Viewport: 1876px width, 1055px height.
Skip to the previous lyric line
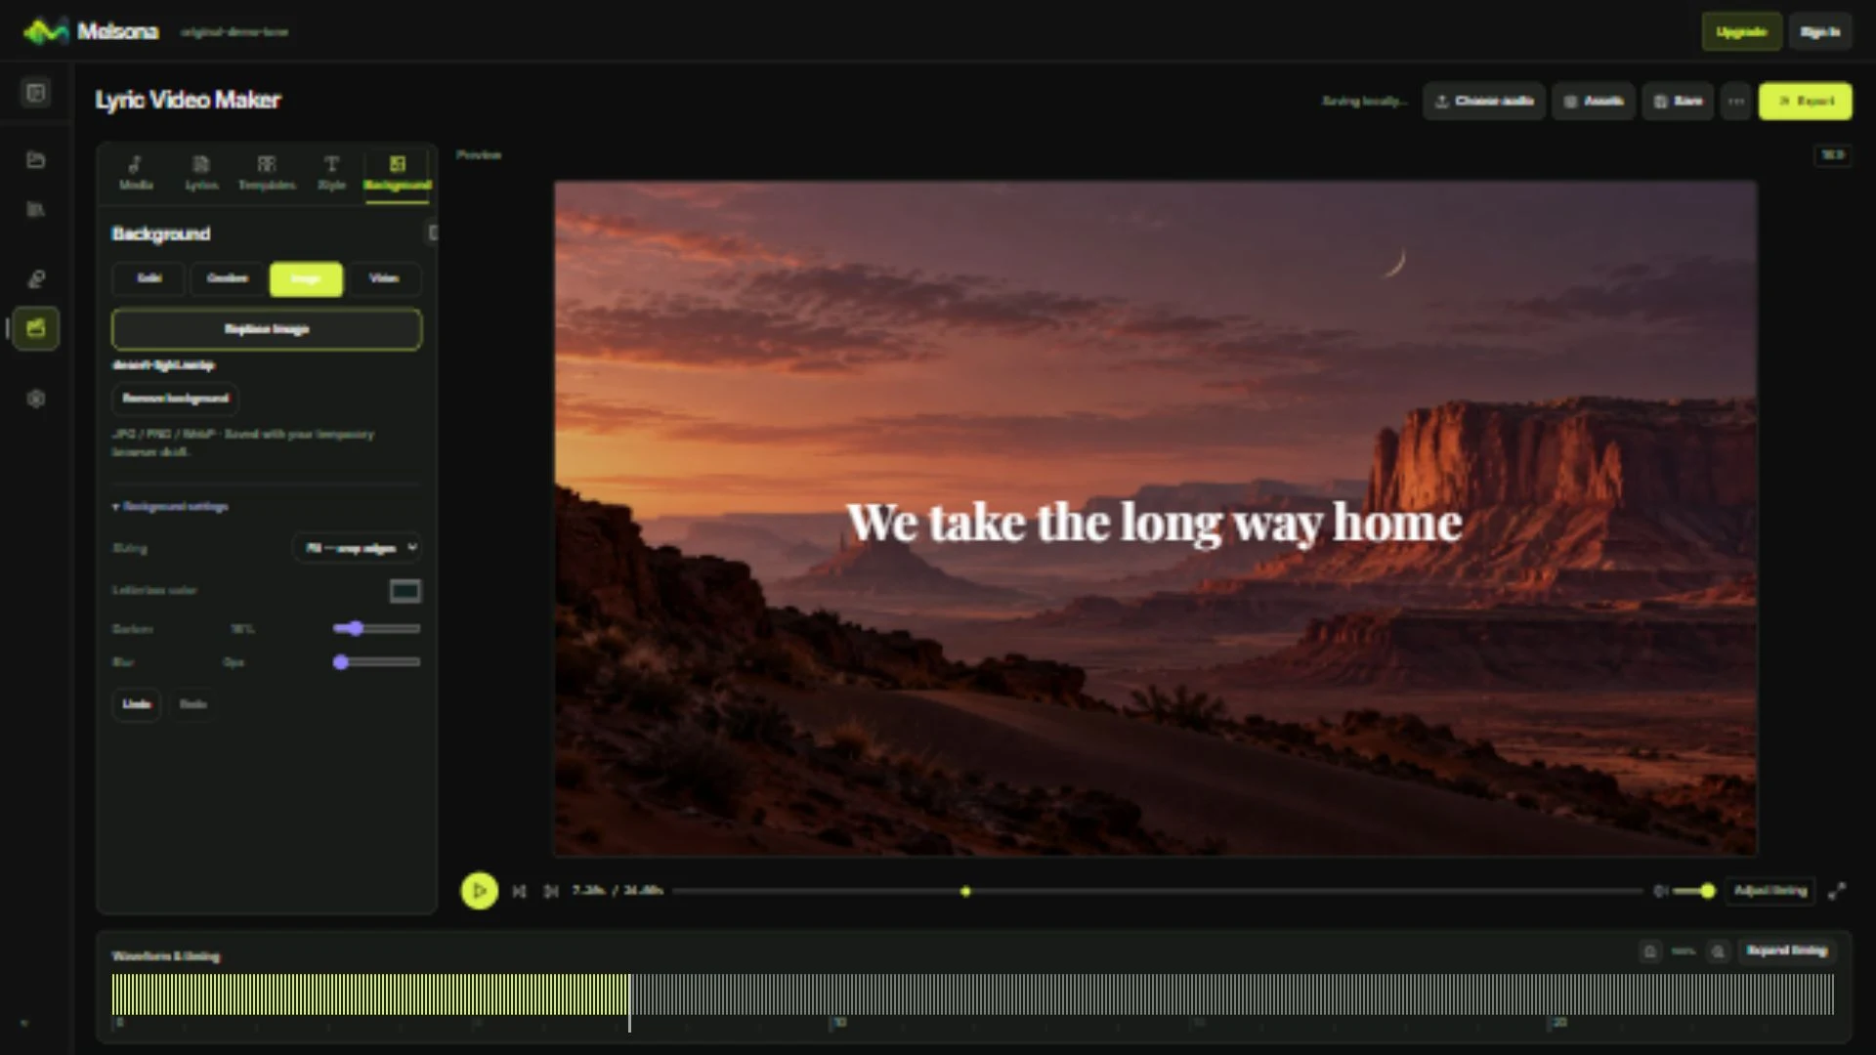pyautogui.click(x=520, y=891)
